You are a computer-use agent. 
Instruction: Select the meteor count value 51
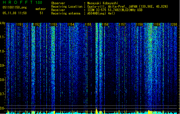coord(41,13)
